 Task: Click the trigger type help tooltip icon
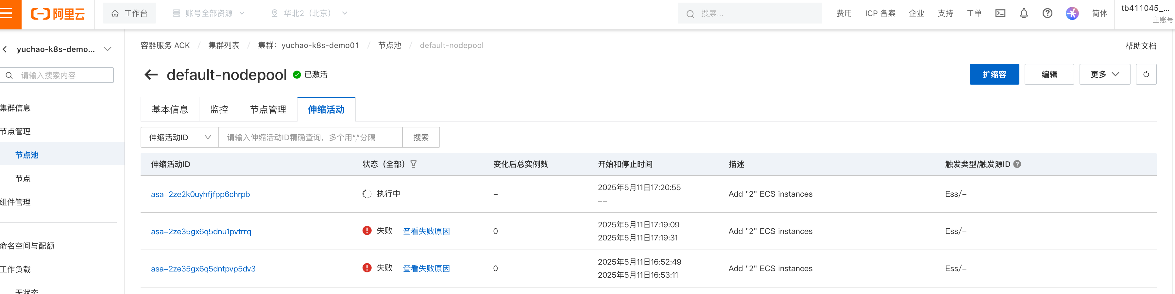coord(1017,164)
